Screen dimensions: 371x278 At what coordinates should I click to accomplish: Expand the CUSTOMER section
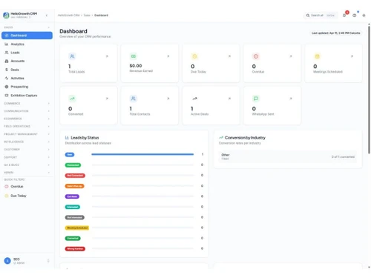tap(27, 150)
